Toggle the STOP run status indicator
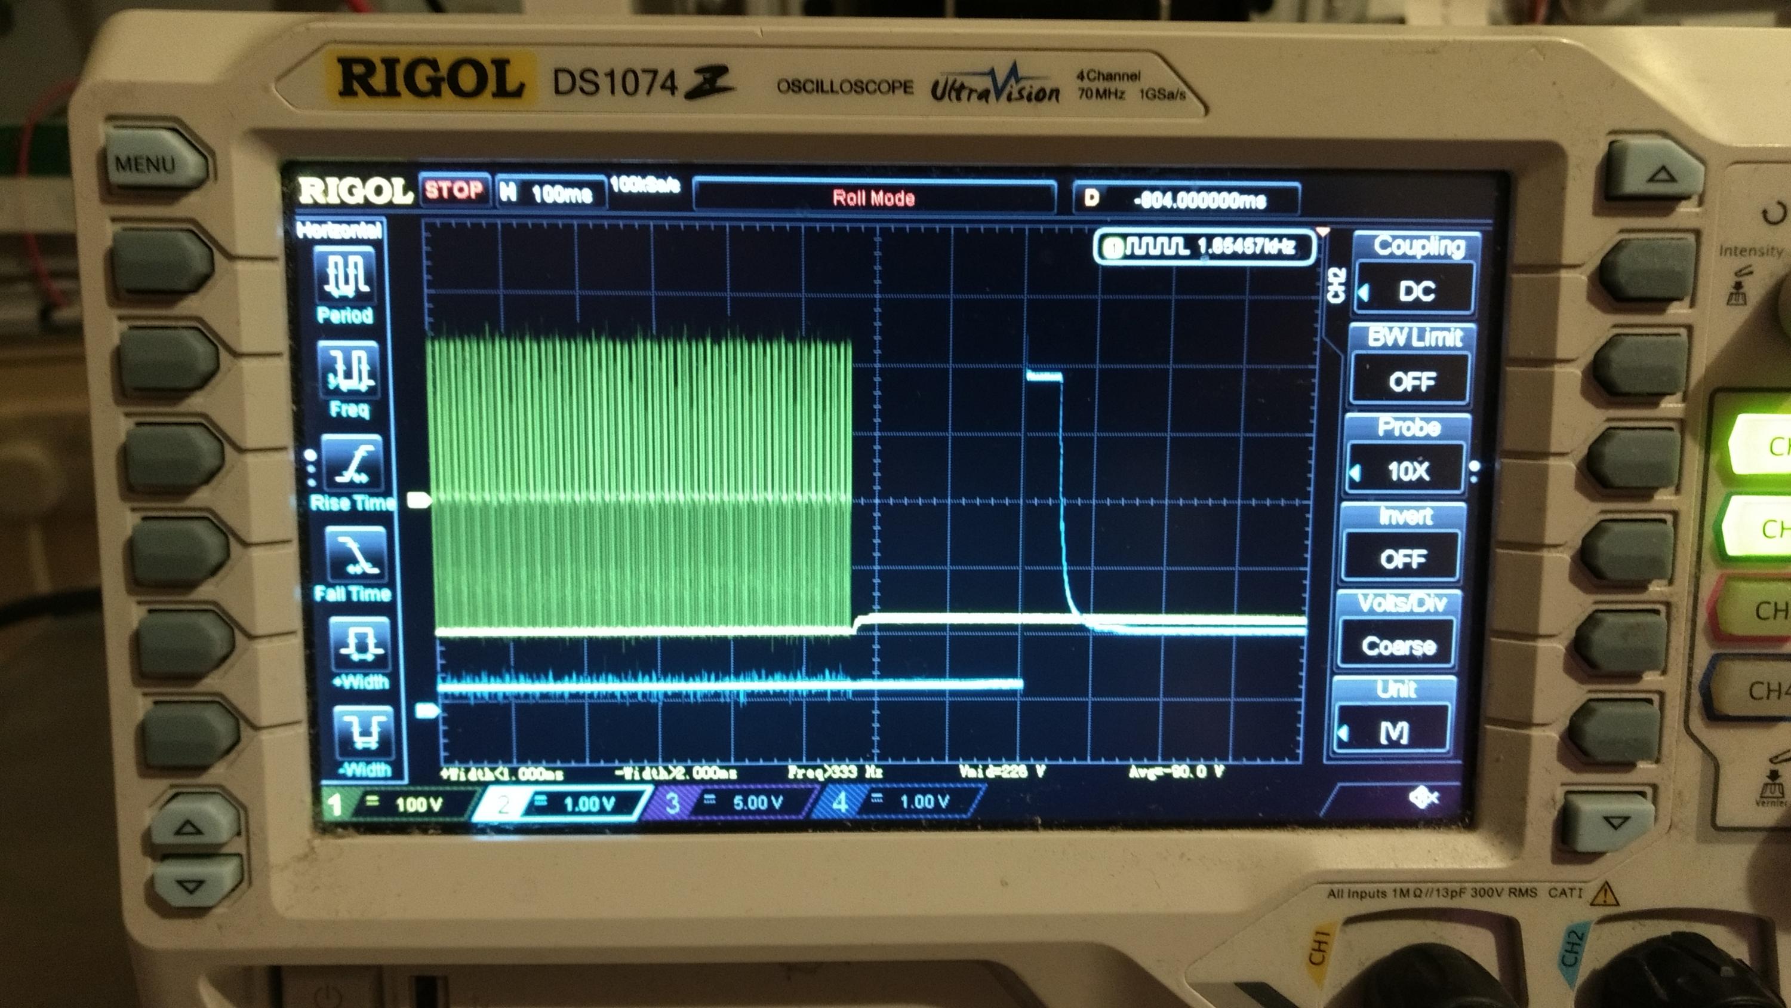Screen dimensions: 1791x1008 point(454,190)
